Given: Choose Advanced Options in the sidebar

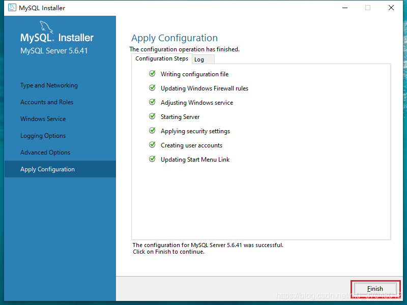Looking at the screenshot, I should (x=45, y=152).
